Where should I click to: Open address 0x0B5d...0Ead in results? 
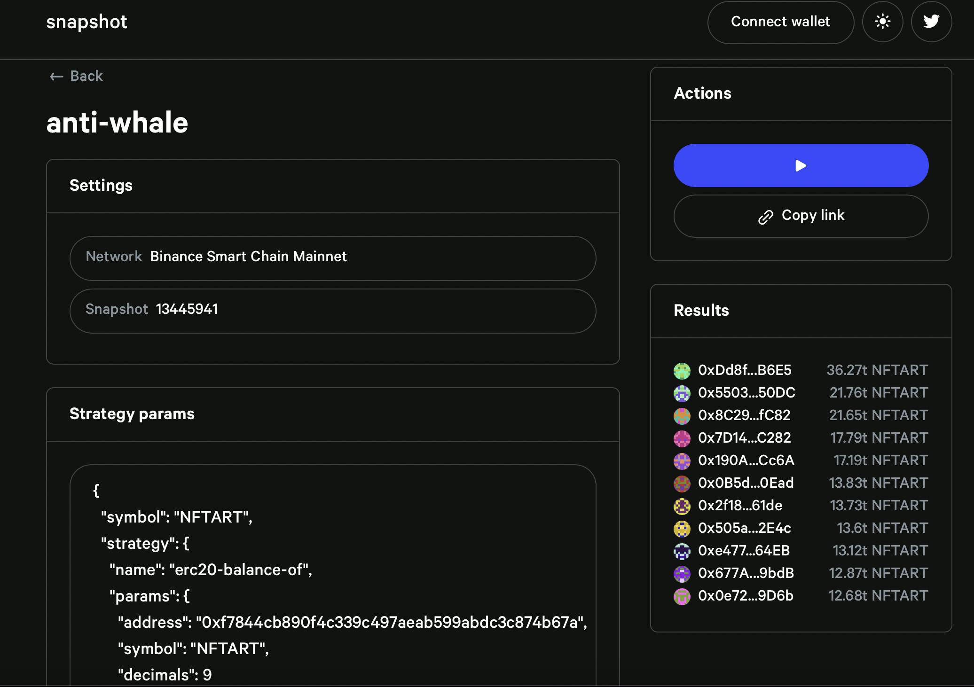click(x=746, y=483)
